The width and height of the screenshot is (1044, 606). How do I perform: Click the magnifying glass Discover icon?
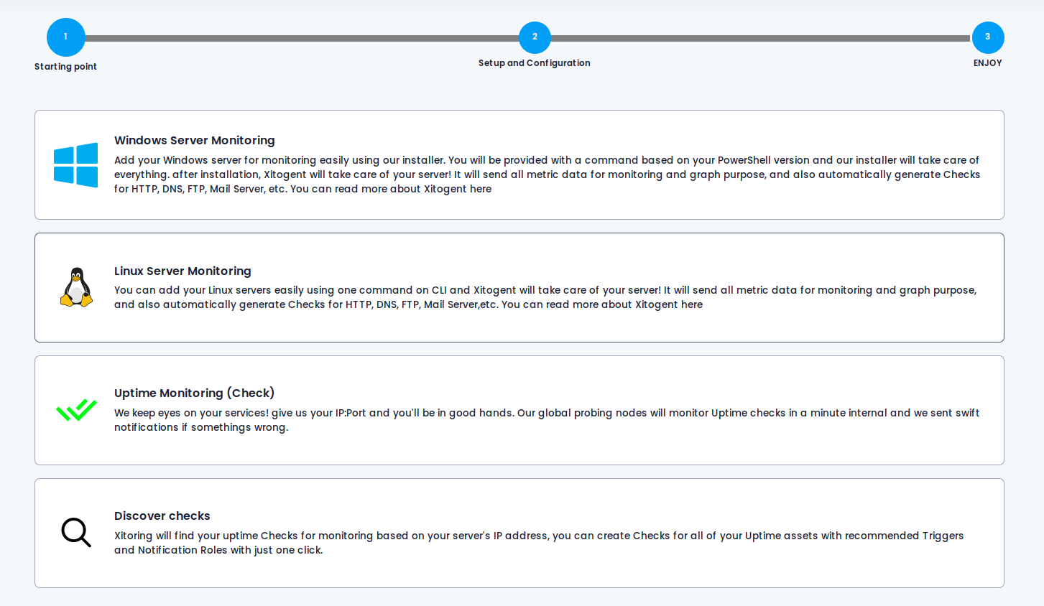(x=76, y=533)
